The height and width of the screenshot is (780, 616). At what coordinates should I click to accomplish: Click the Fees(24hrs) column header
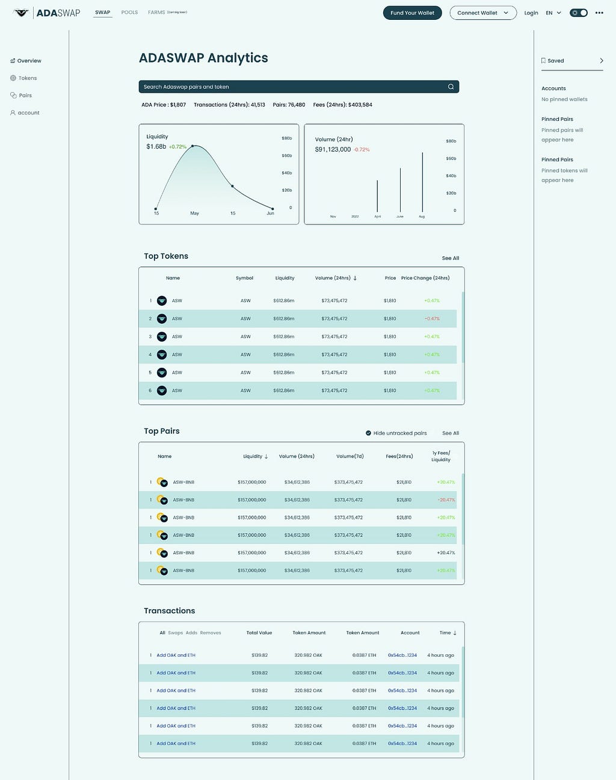(x=399, y=456)
